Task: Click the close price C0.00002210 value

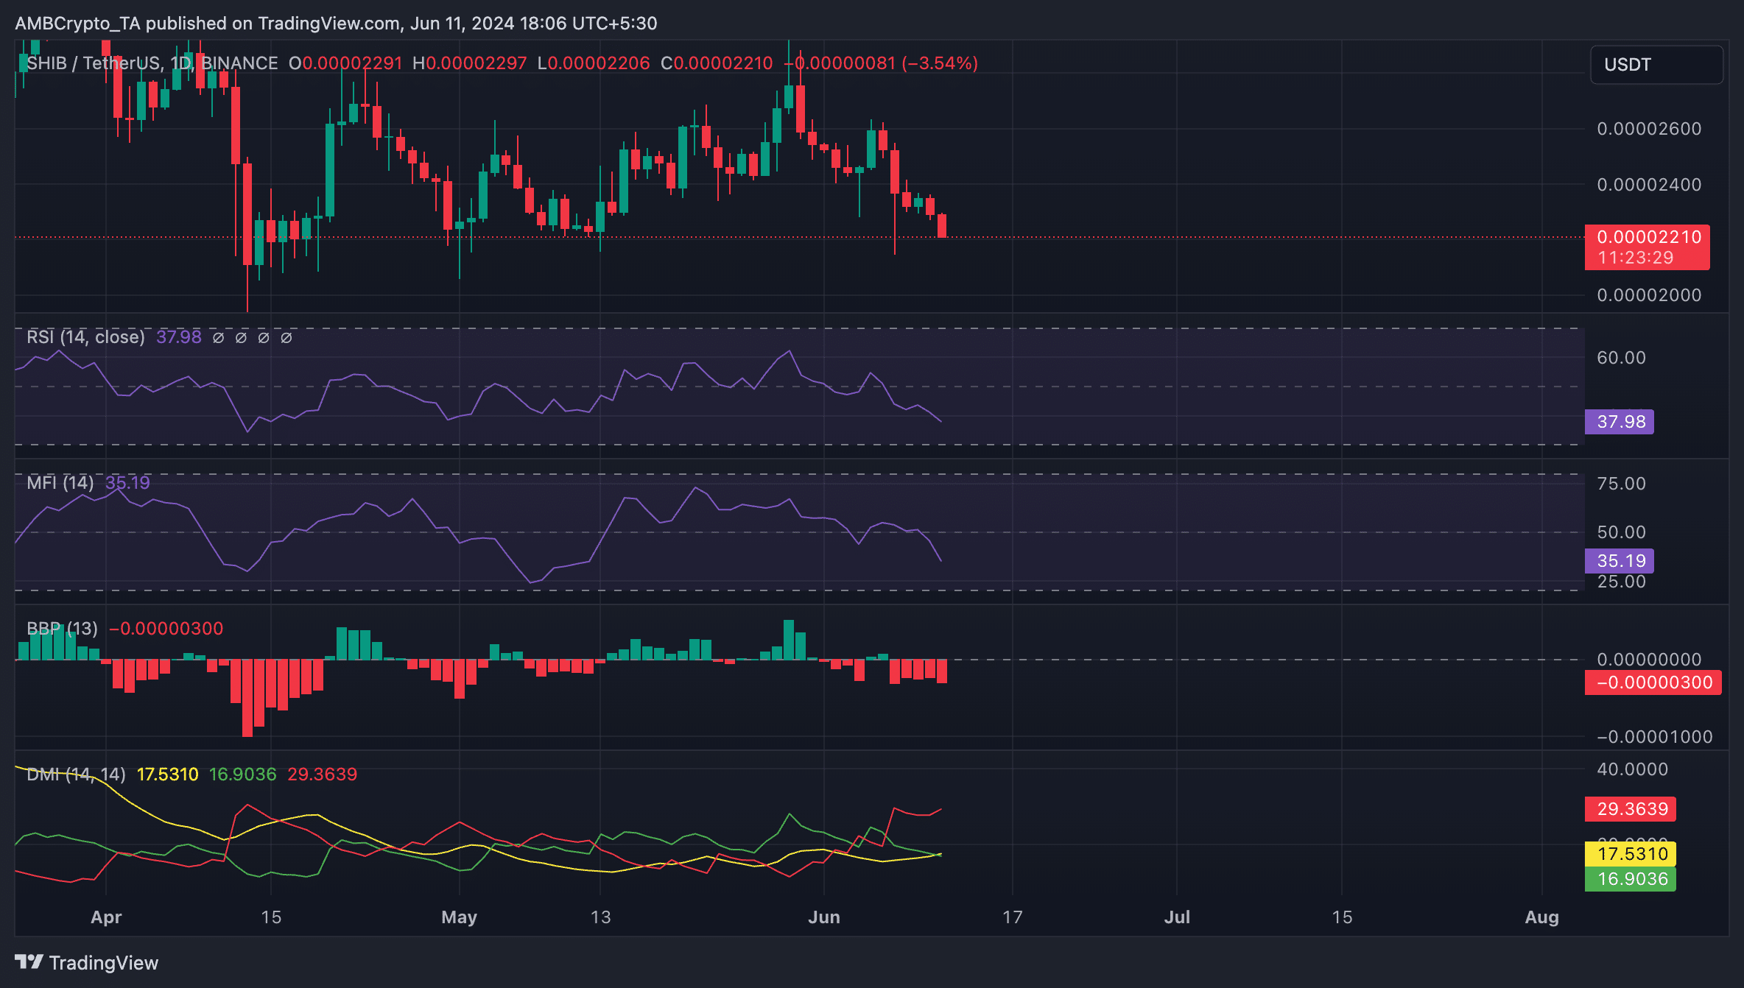Action: (717, 63)
